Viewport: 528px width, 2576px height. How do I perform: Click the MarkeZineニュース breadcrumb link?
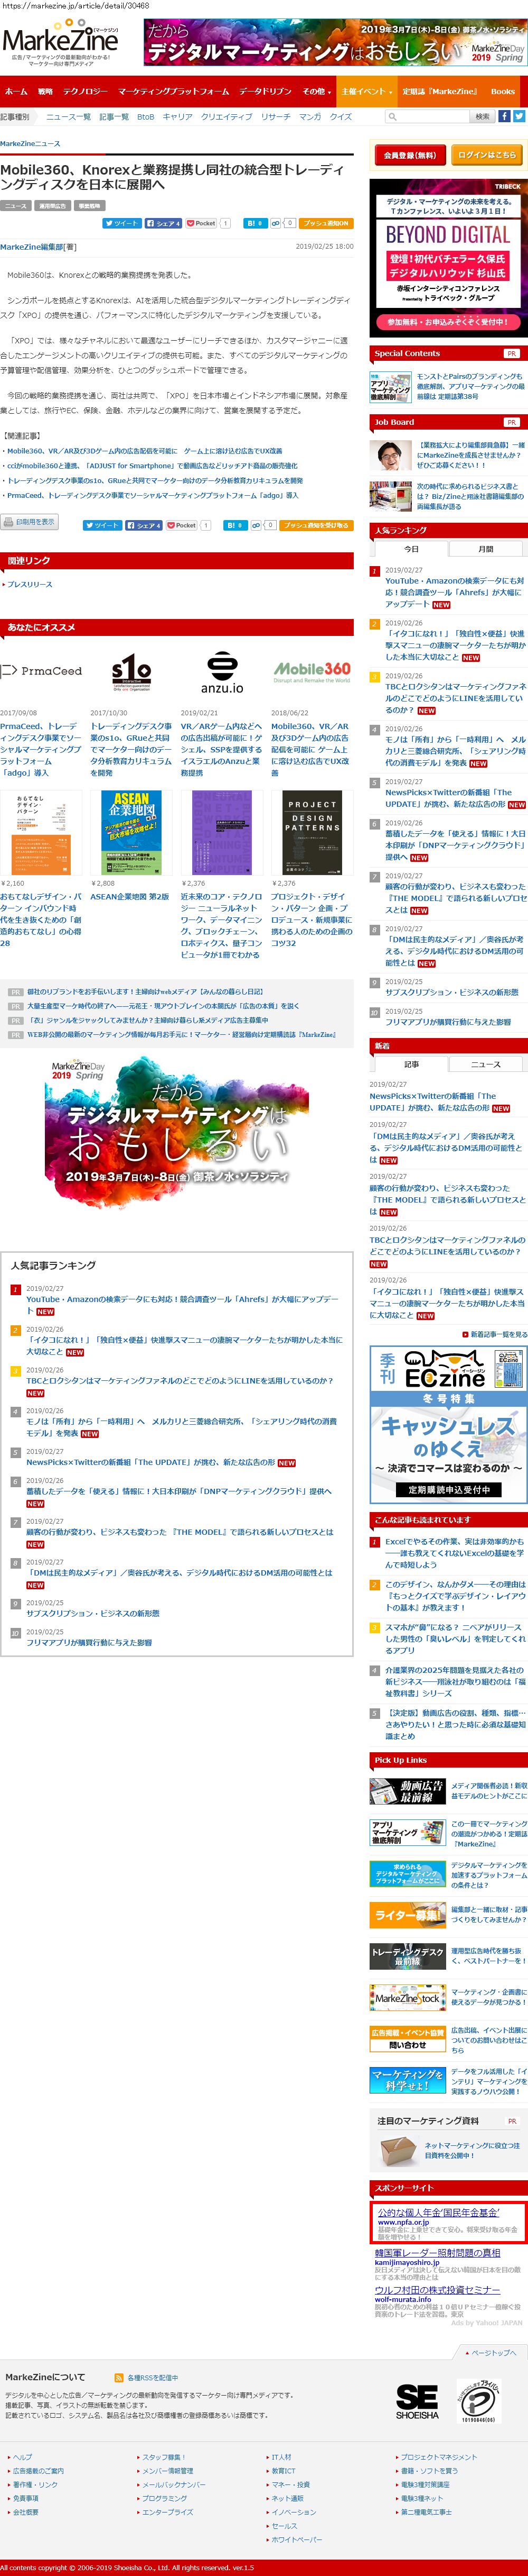pyautogui.click(x=30, y=143)
